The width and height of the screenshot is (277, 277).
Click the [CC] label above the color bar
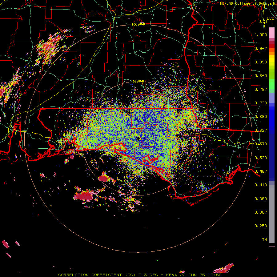click(263, 22)
